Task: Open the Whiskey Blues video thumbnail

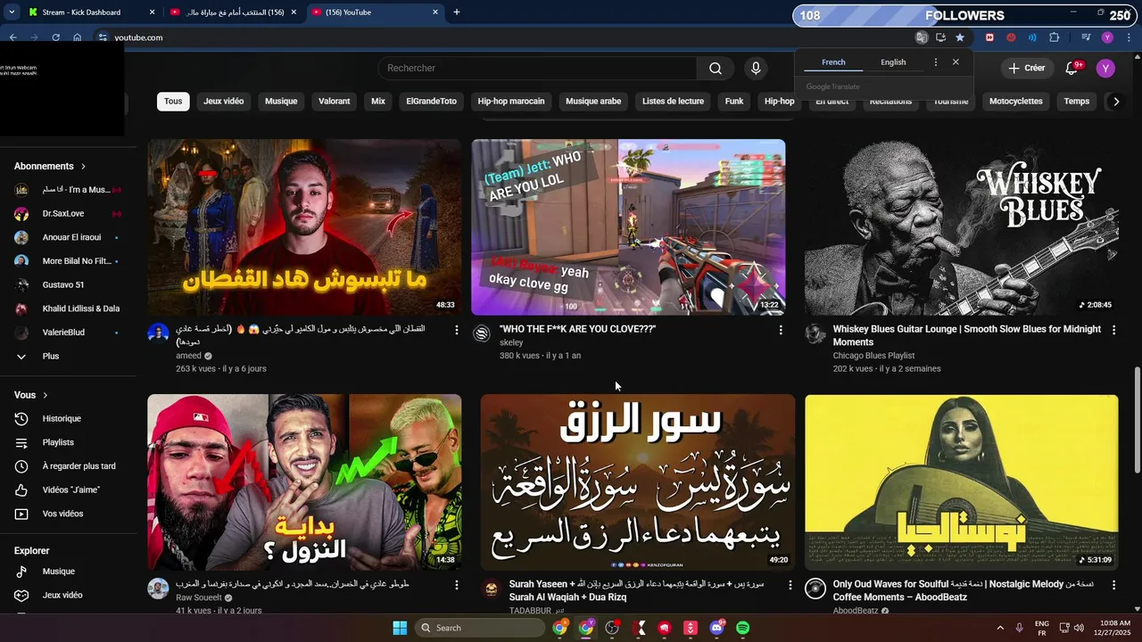Action: click(961, 227)
